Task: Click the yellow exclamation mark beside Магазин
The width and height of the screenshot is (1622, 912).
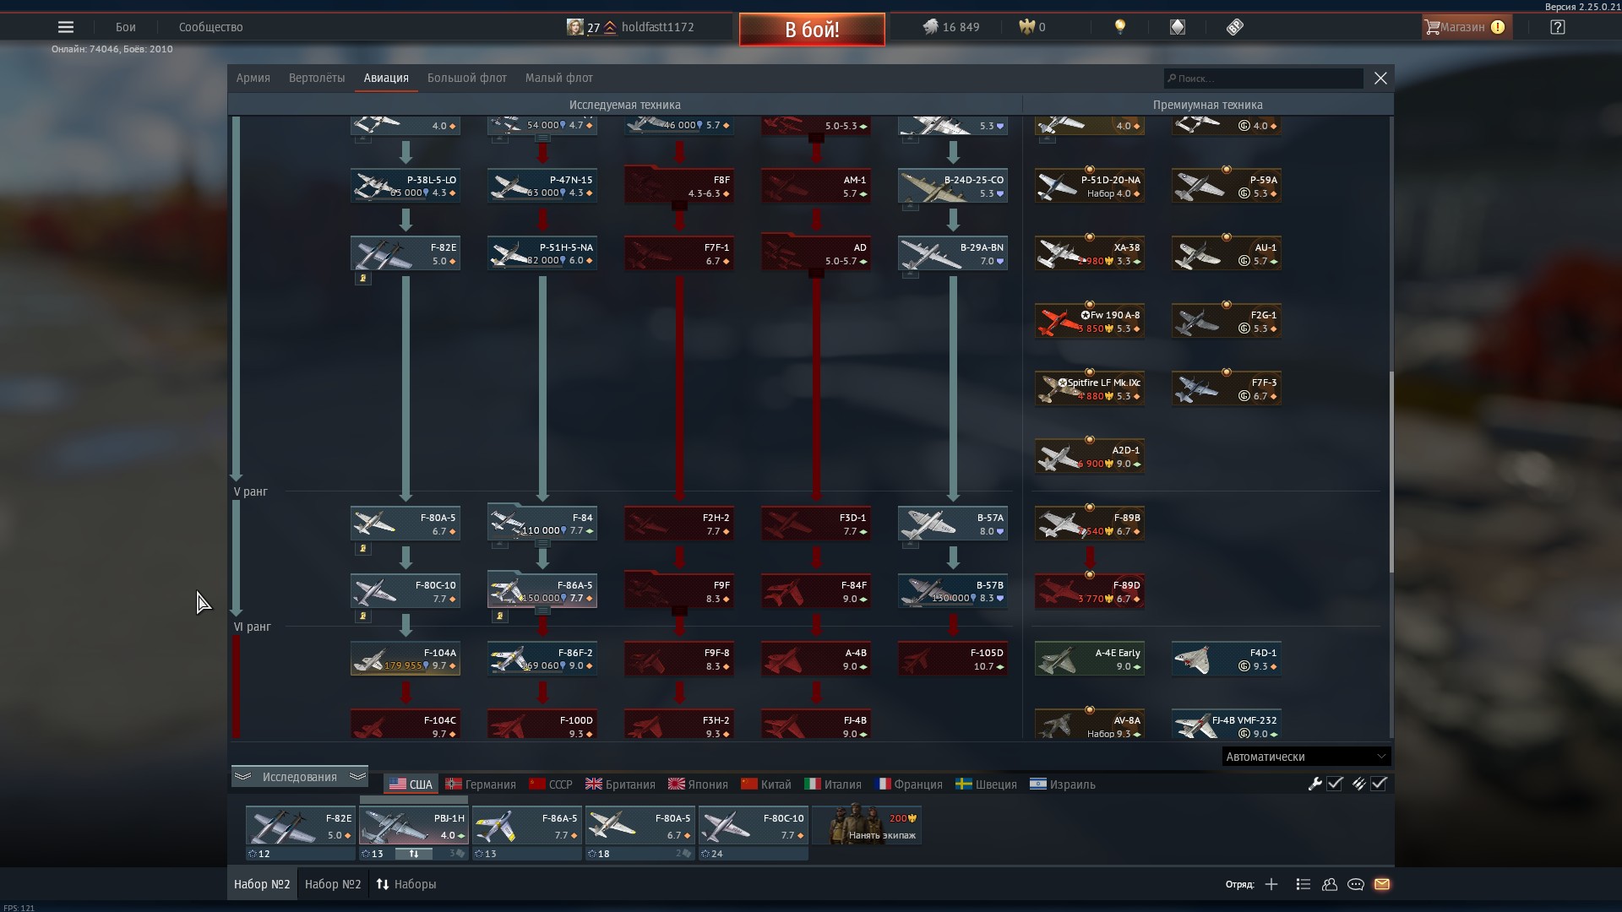Action: pyautogui.click(x=1498, y=27)
